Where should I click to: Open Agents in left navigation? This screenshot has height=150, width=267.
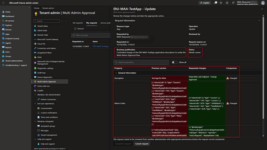coord(8,43)
